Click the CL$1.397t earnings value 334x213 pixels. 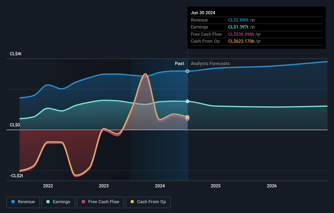[238, 27]
